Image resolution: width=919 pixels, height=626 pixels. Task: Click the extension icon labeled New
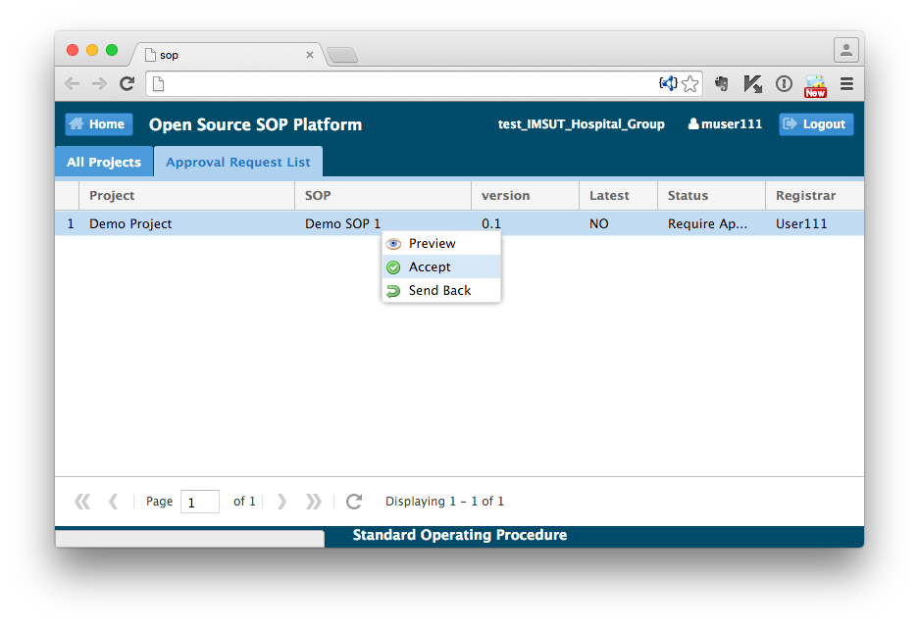(815, 85)
